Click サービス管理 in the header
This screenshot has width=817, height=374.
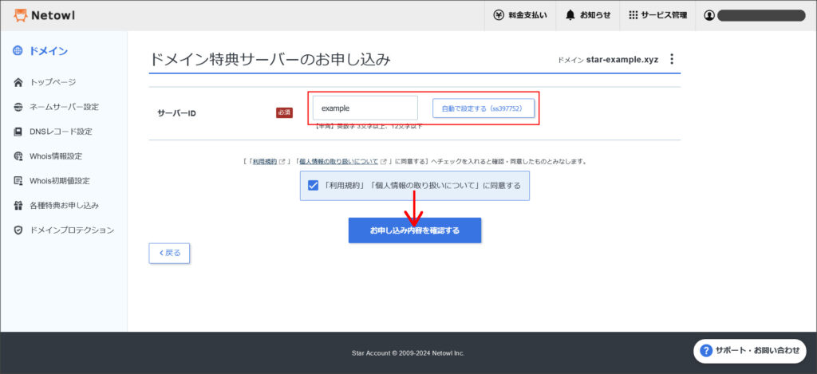tap(664, 15)
